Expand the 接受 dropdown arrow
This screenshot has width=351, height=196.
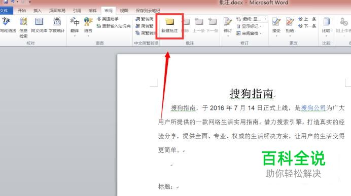click(276, 36)
